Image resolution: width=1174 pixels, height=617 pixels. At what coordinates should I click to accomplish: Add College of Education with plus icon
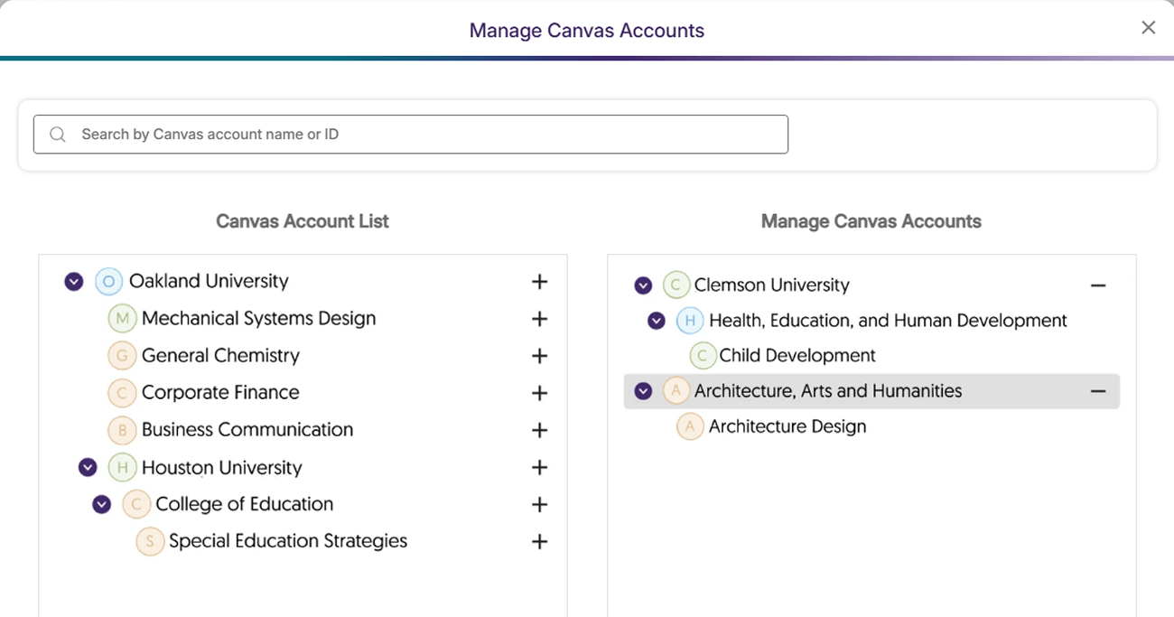539,504
